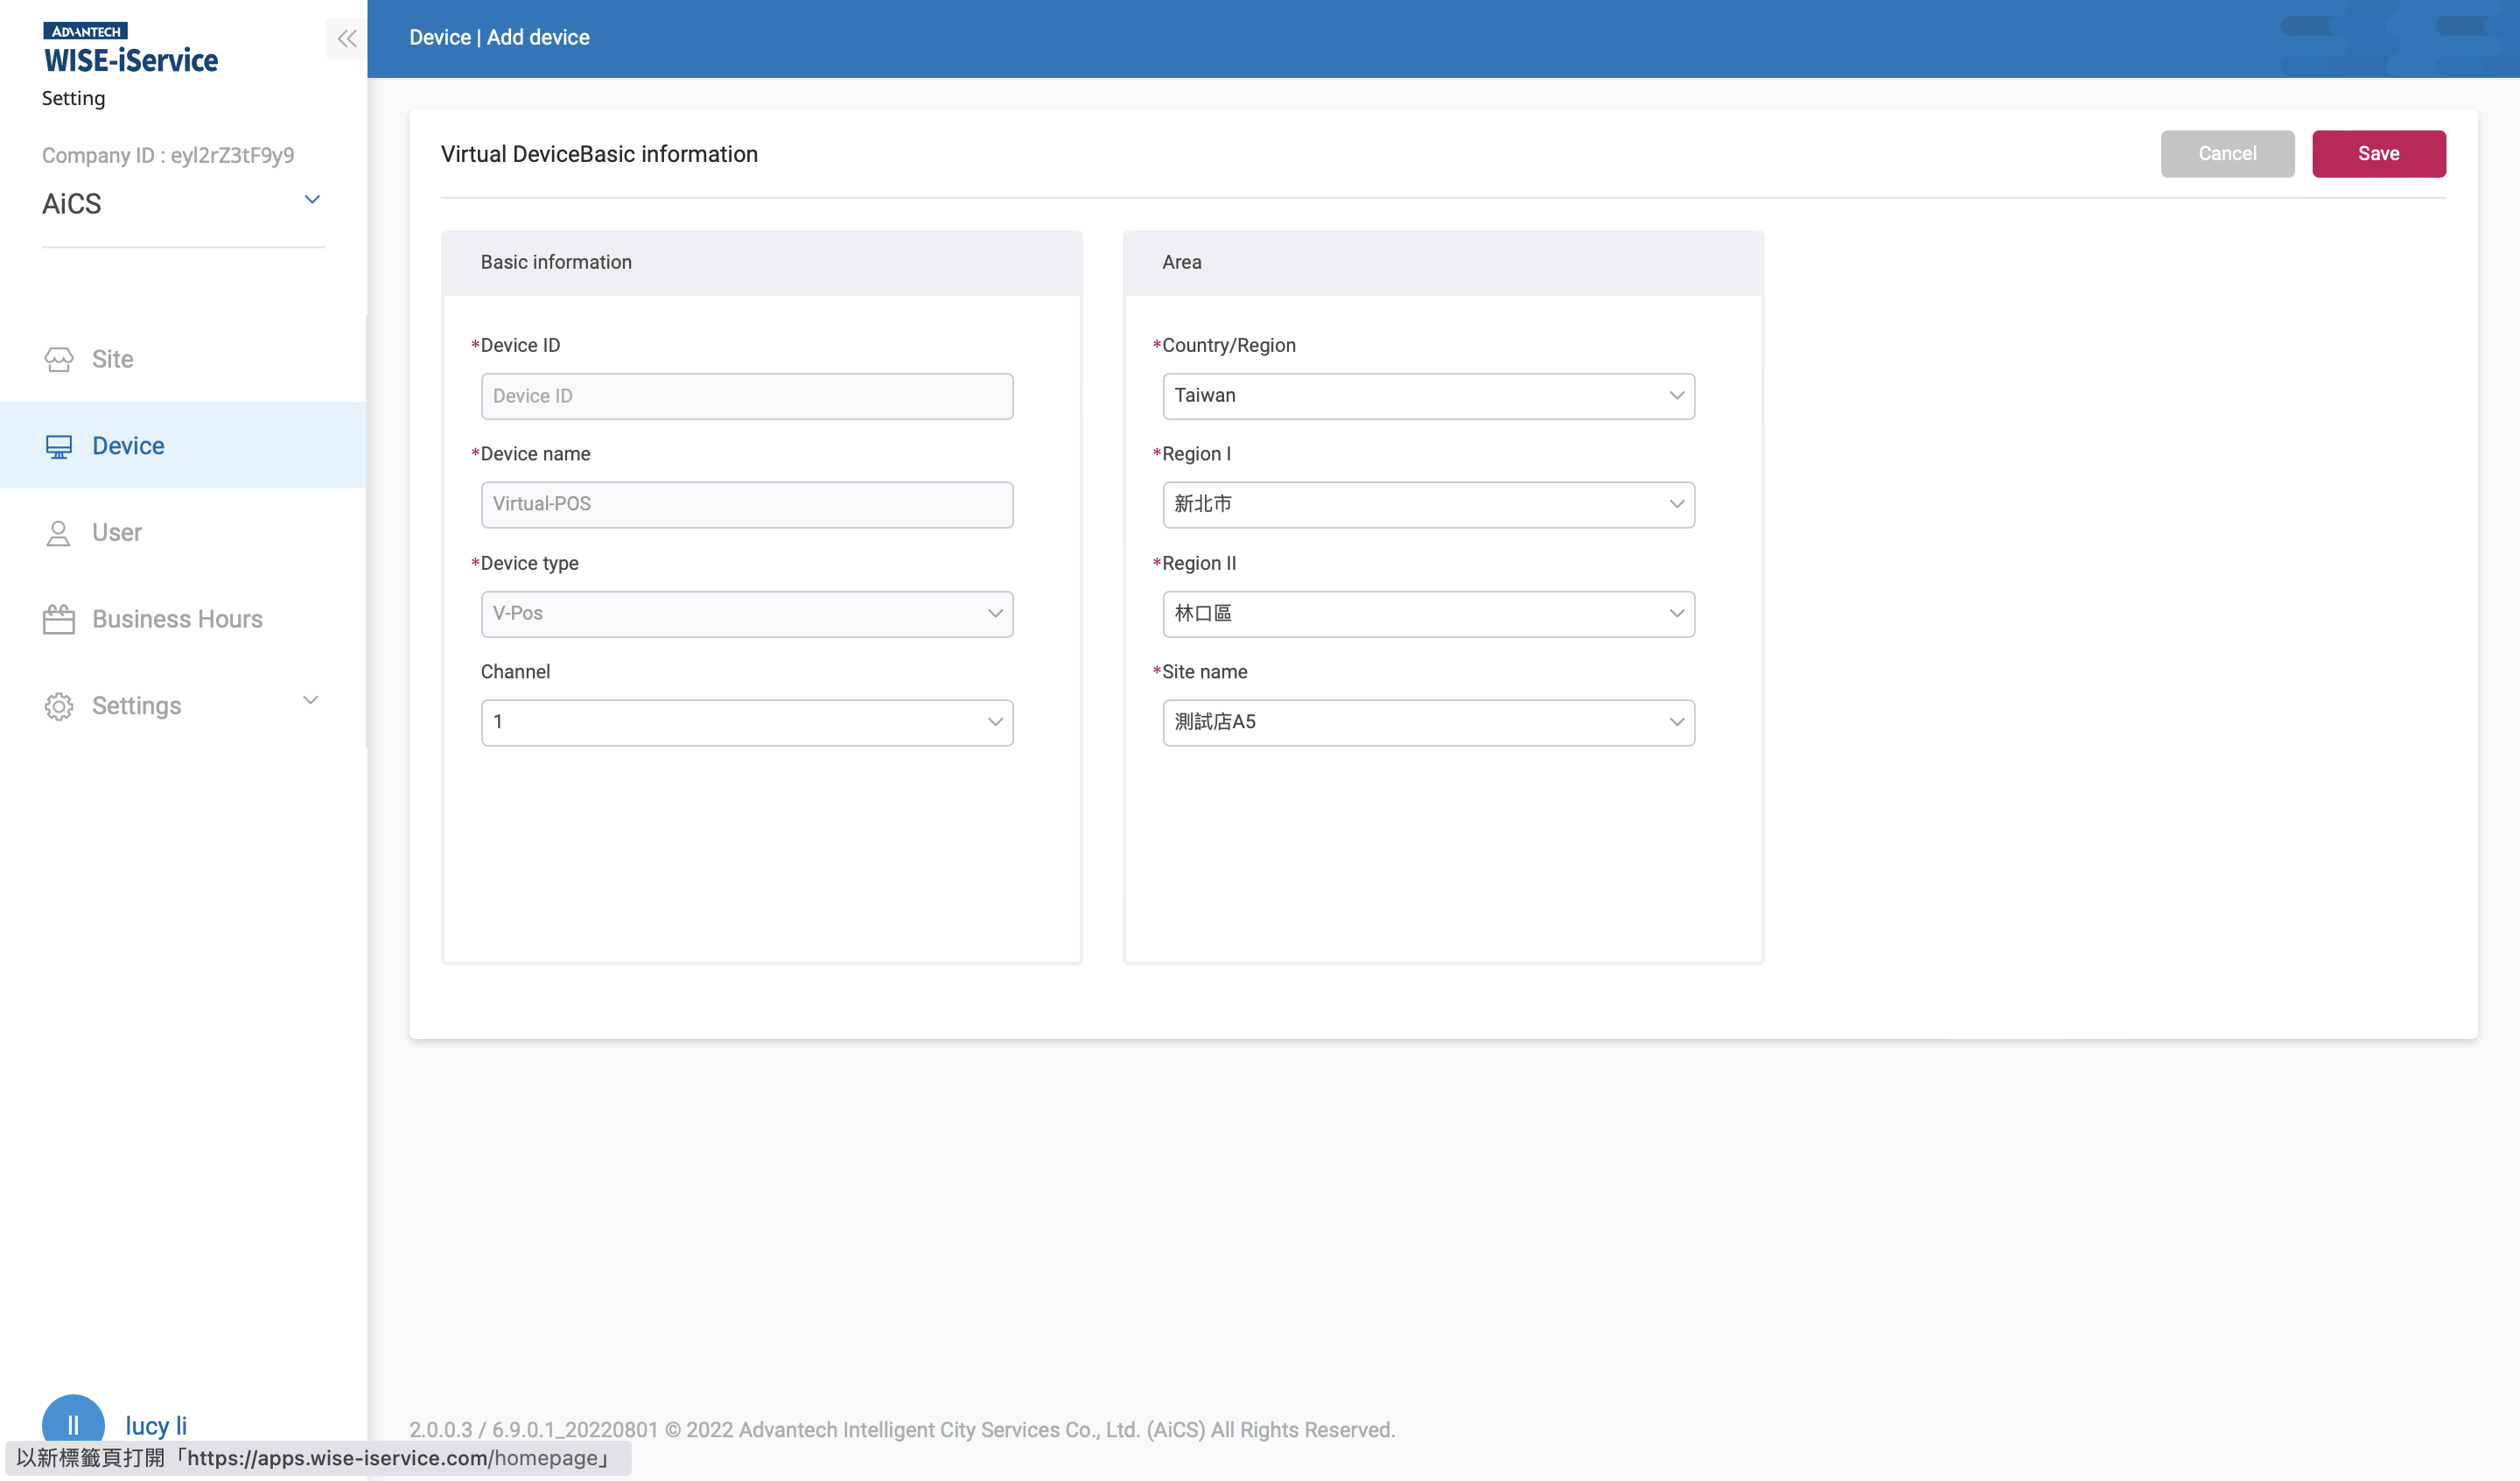Select the Device monitor icon in the sidebar
The width and height of the screenshot is (2520, 1481).
[59, 446]
